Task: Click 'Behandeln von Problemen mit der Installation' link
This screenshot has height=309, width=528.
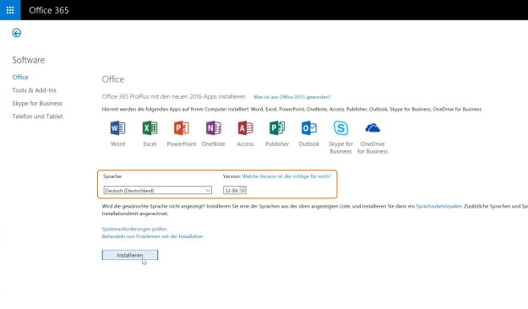Action: click(152, 236)
